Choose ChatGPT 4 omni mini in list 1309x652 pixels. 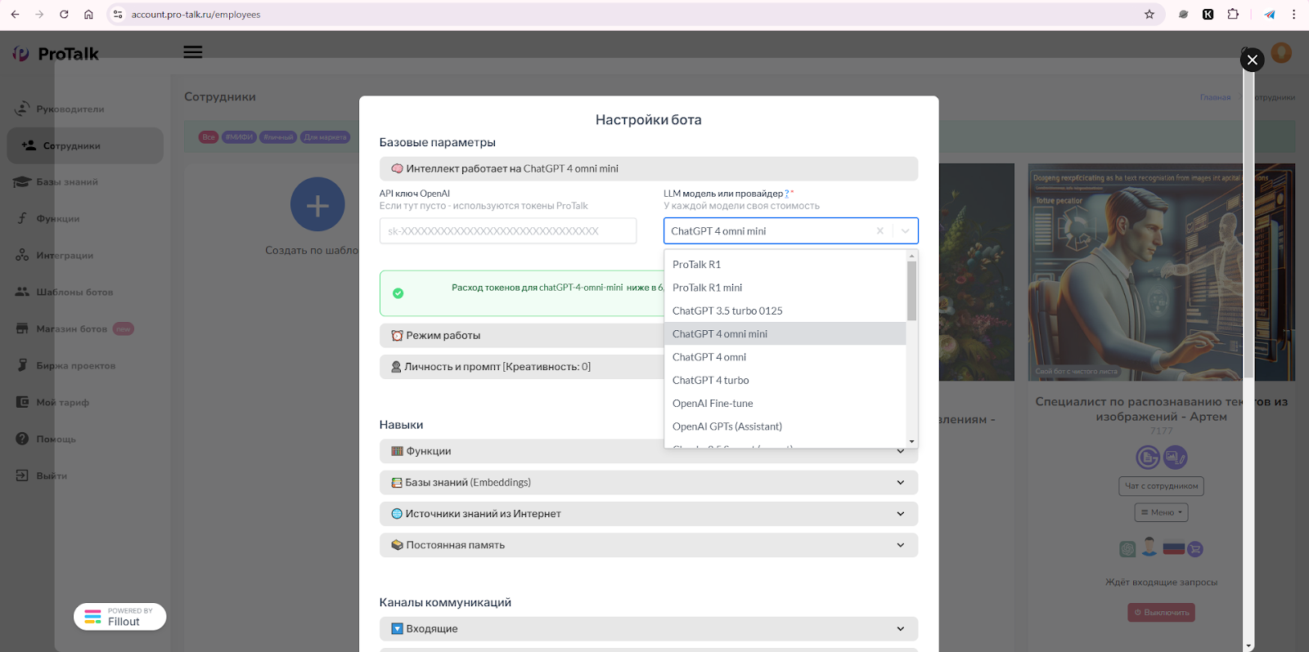(785, 333)
